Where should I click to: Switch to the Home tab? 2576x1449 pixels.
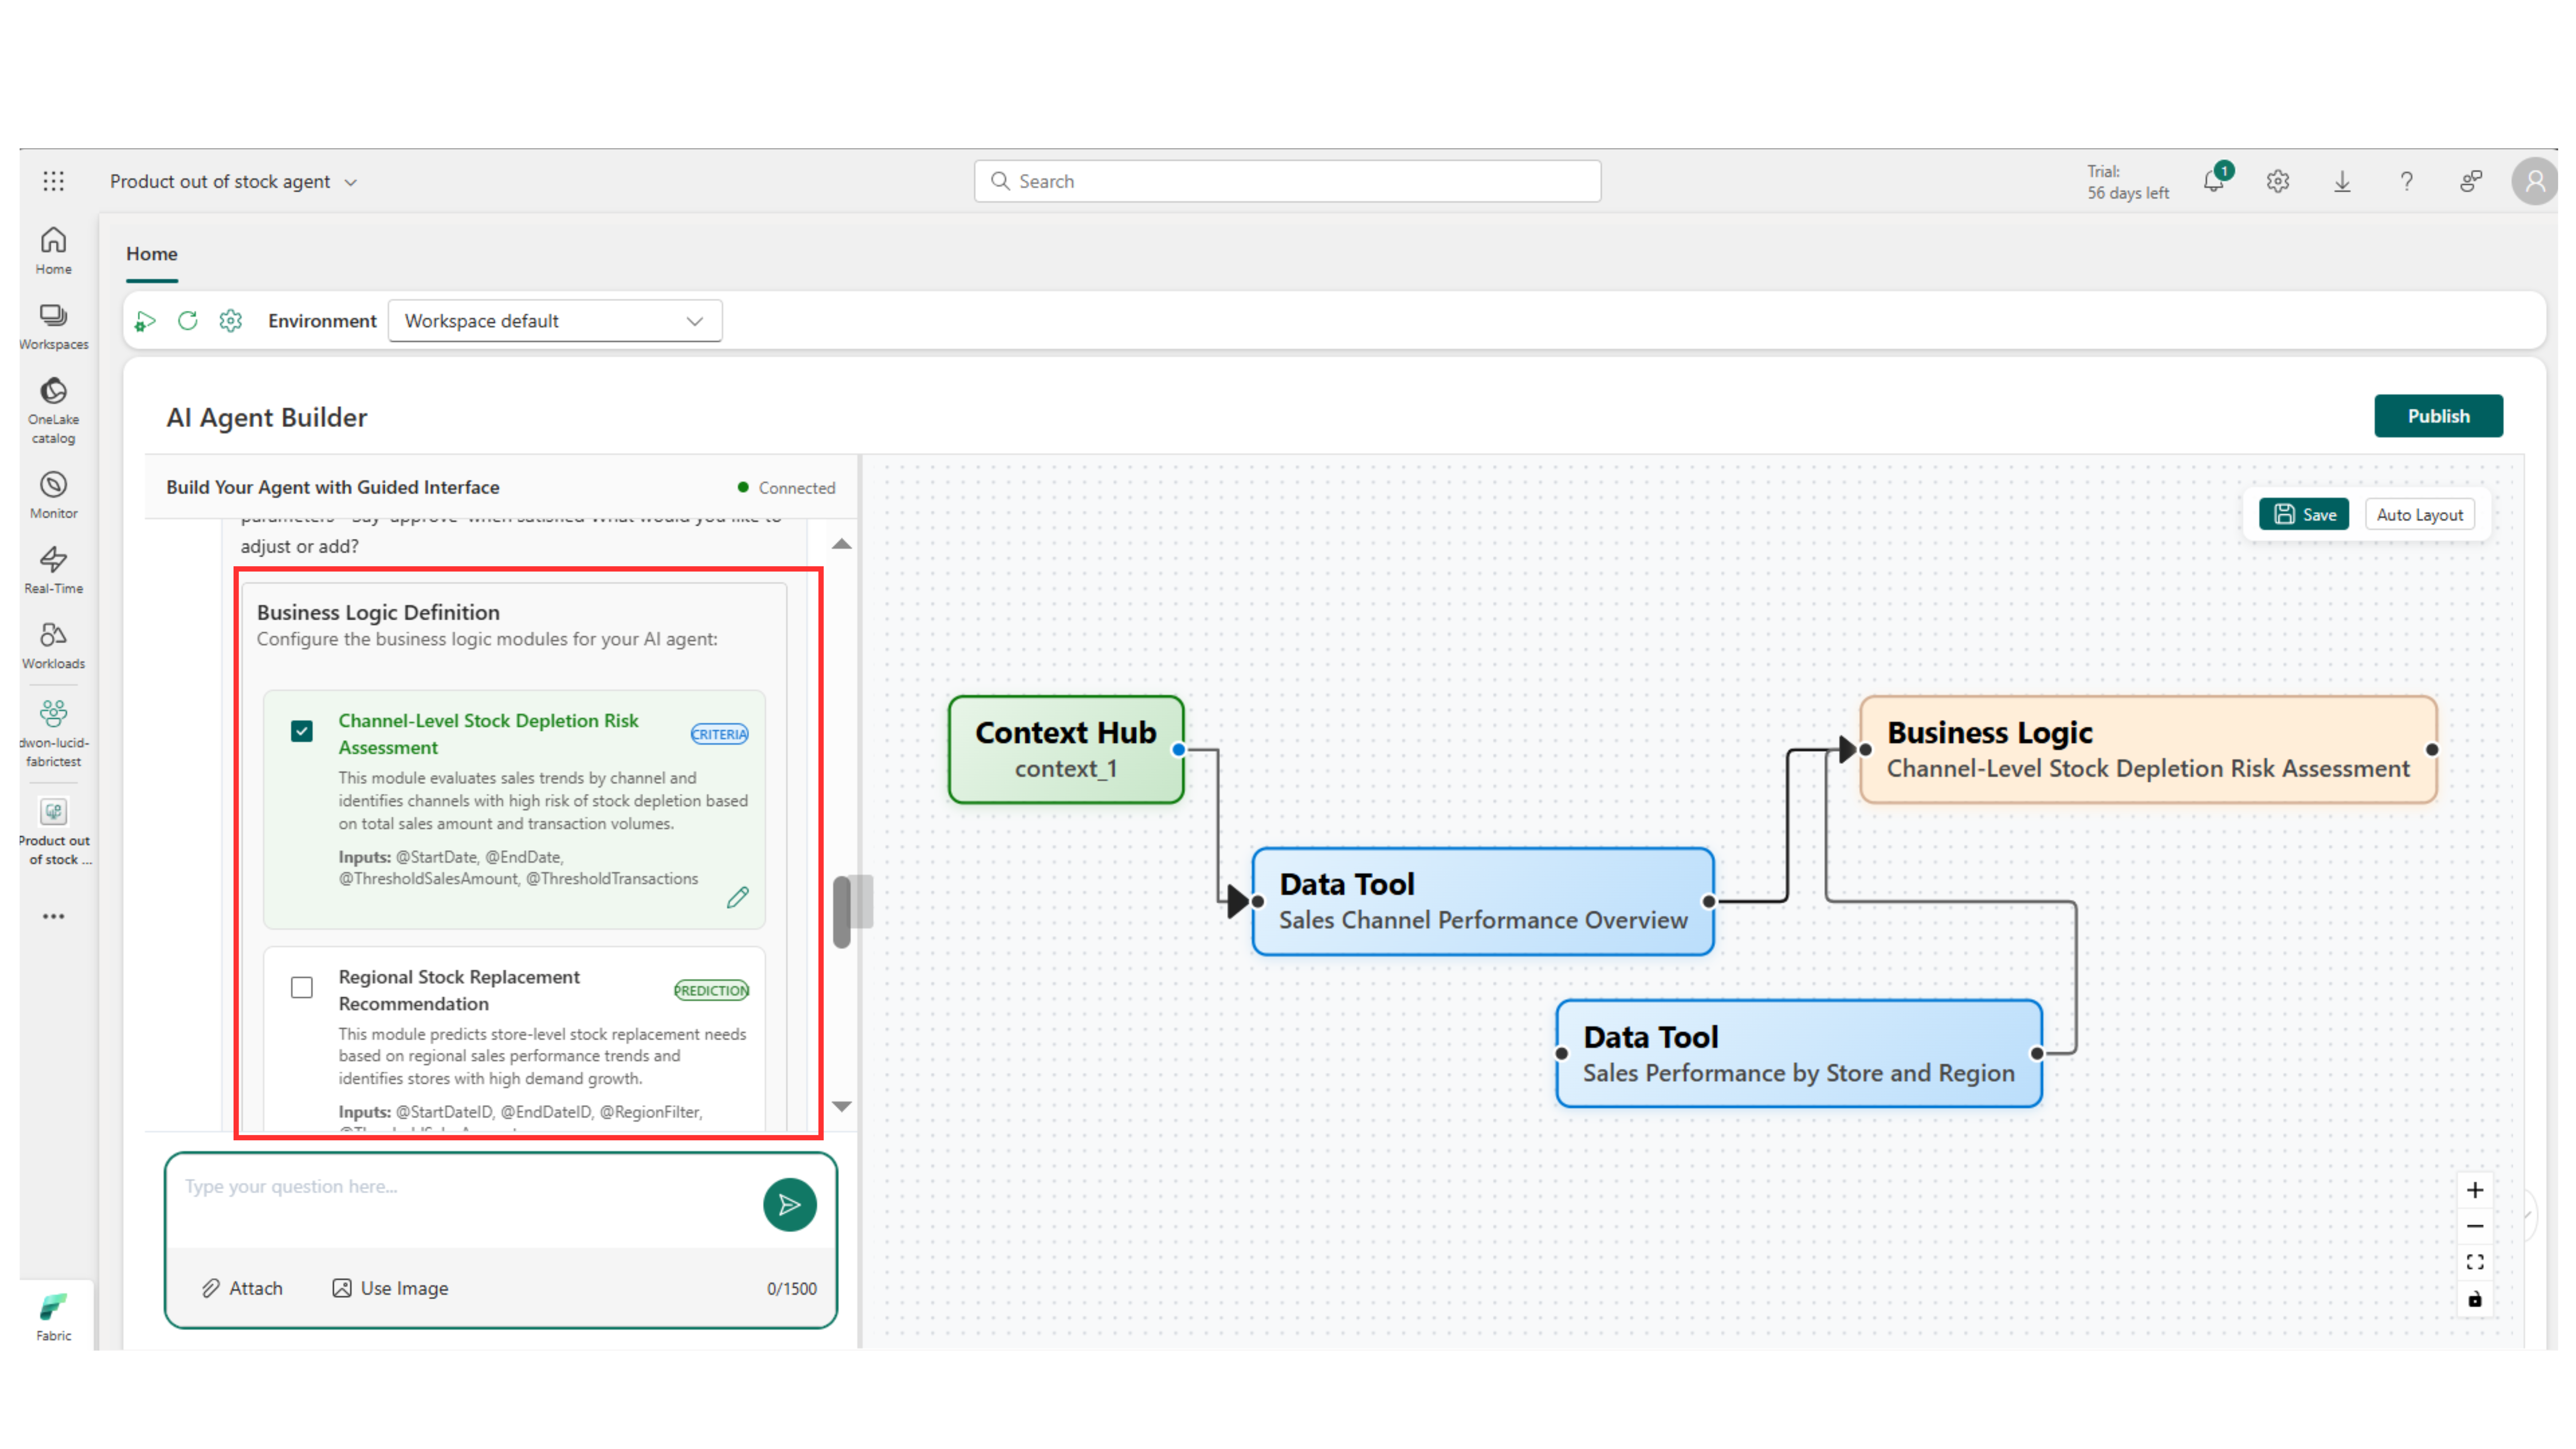click(151, 254)
